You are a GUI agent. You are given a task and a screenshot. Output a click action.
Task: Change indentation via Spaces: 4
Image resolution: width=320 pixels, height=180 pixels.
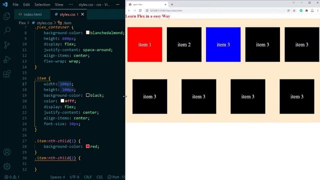click(57, 177)
